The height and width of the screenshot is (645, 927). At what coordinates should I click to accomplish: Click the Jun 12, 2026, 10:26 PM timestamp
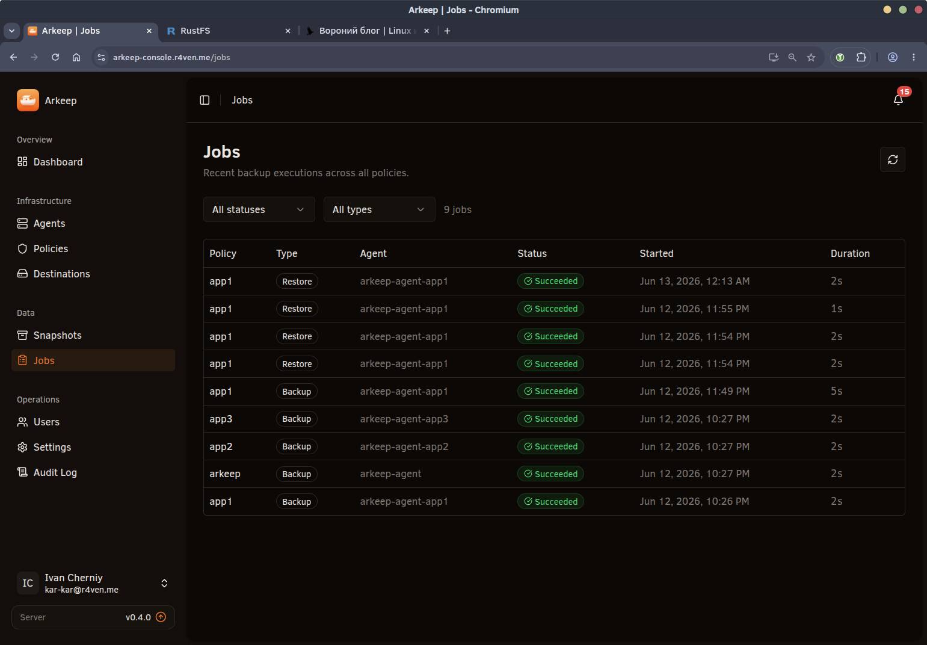[694, 501]
